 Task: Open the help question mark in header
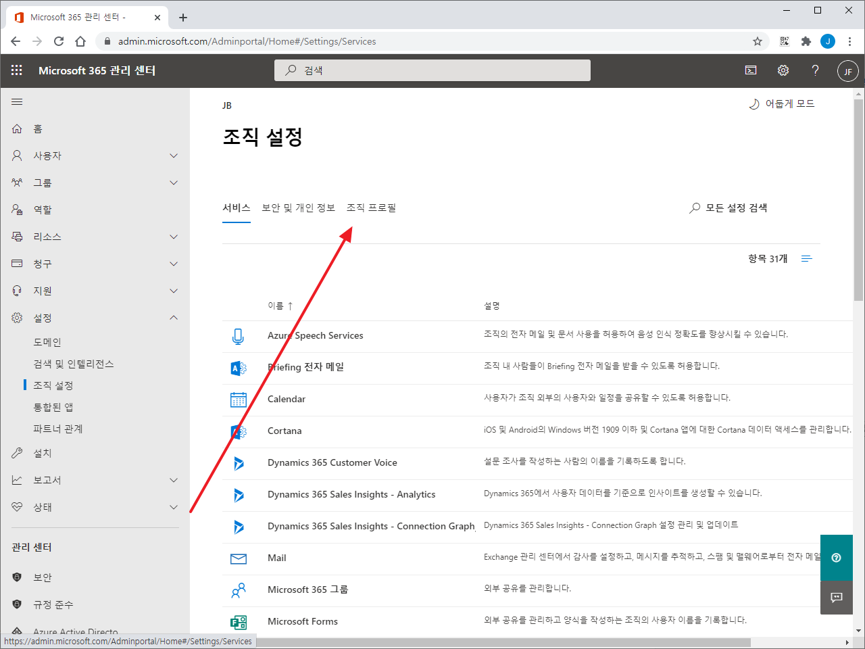(816, 70)
